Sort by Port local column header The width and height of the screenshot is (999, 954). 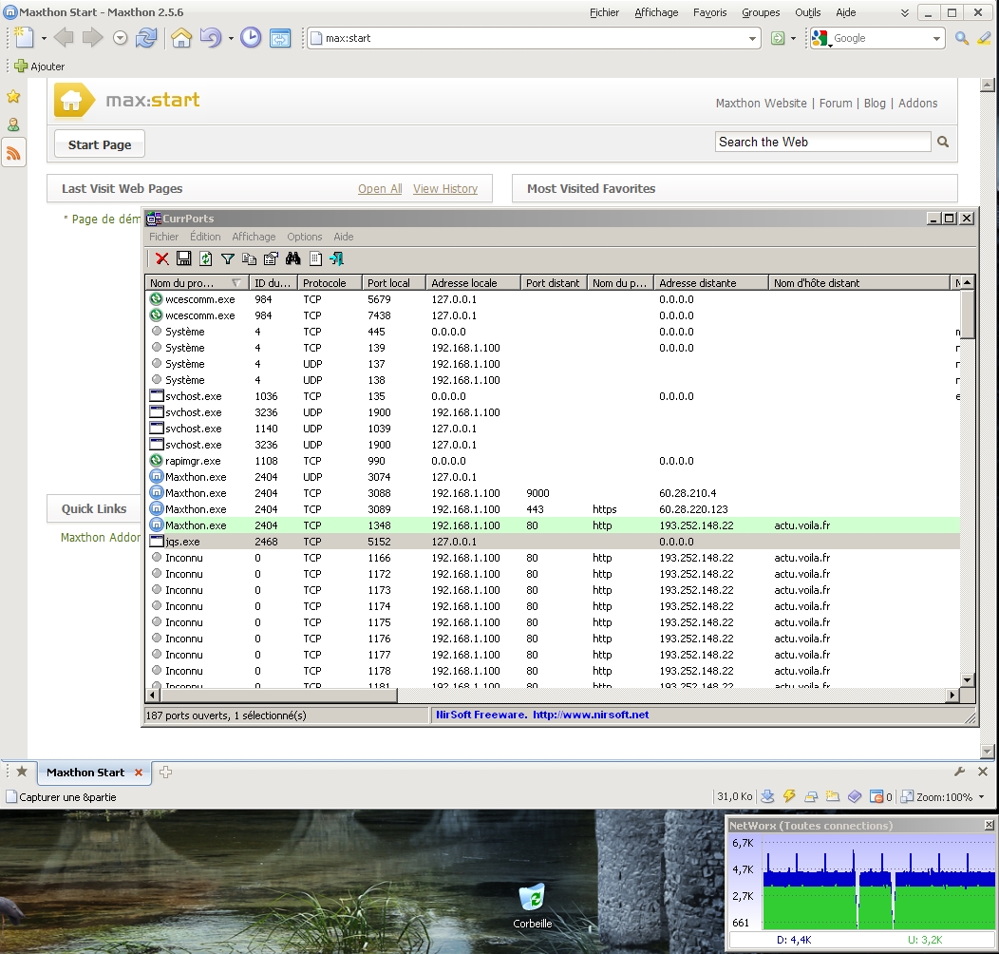tap(394, 282)
